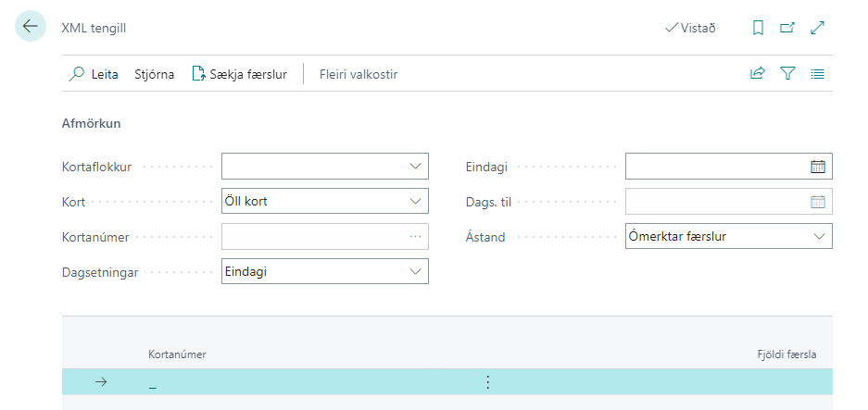Open the Stjórna menu
868x410 pixels.
coord(154,74)
